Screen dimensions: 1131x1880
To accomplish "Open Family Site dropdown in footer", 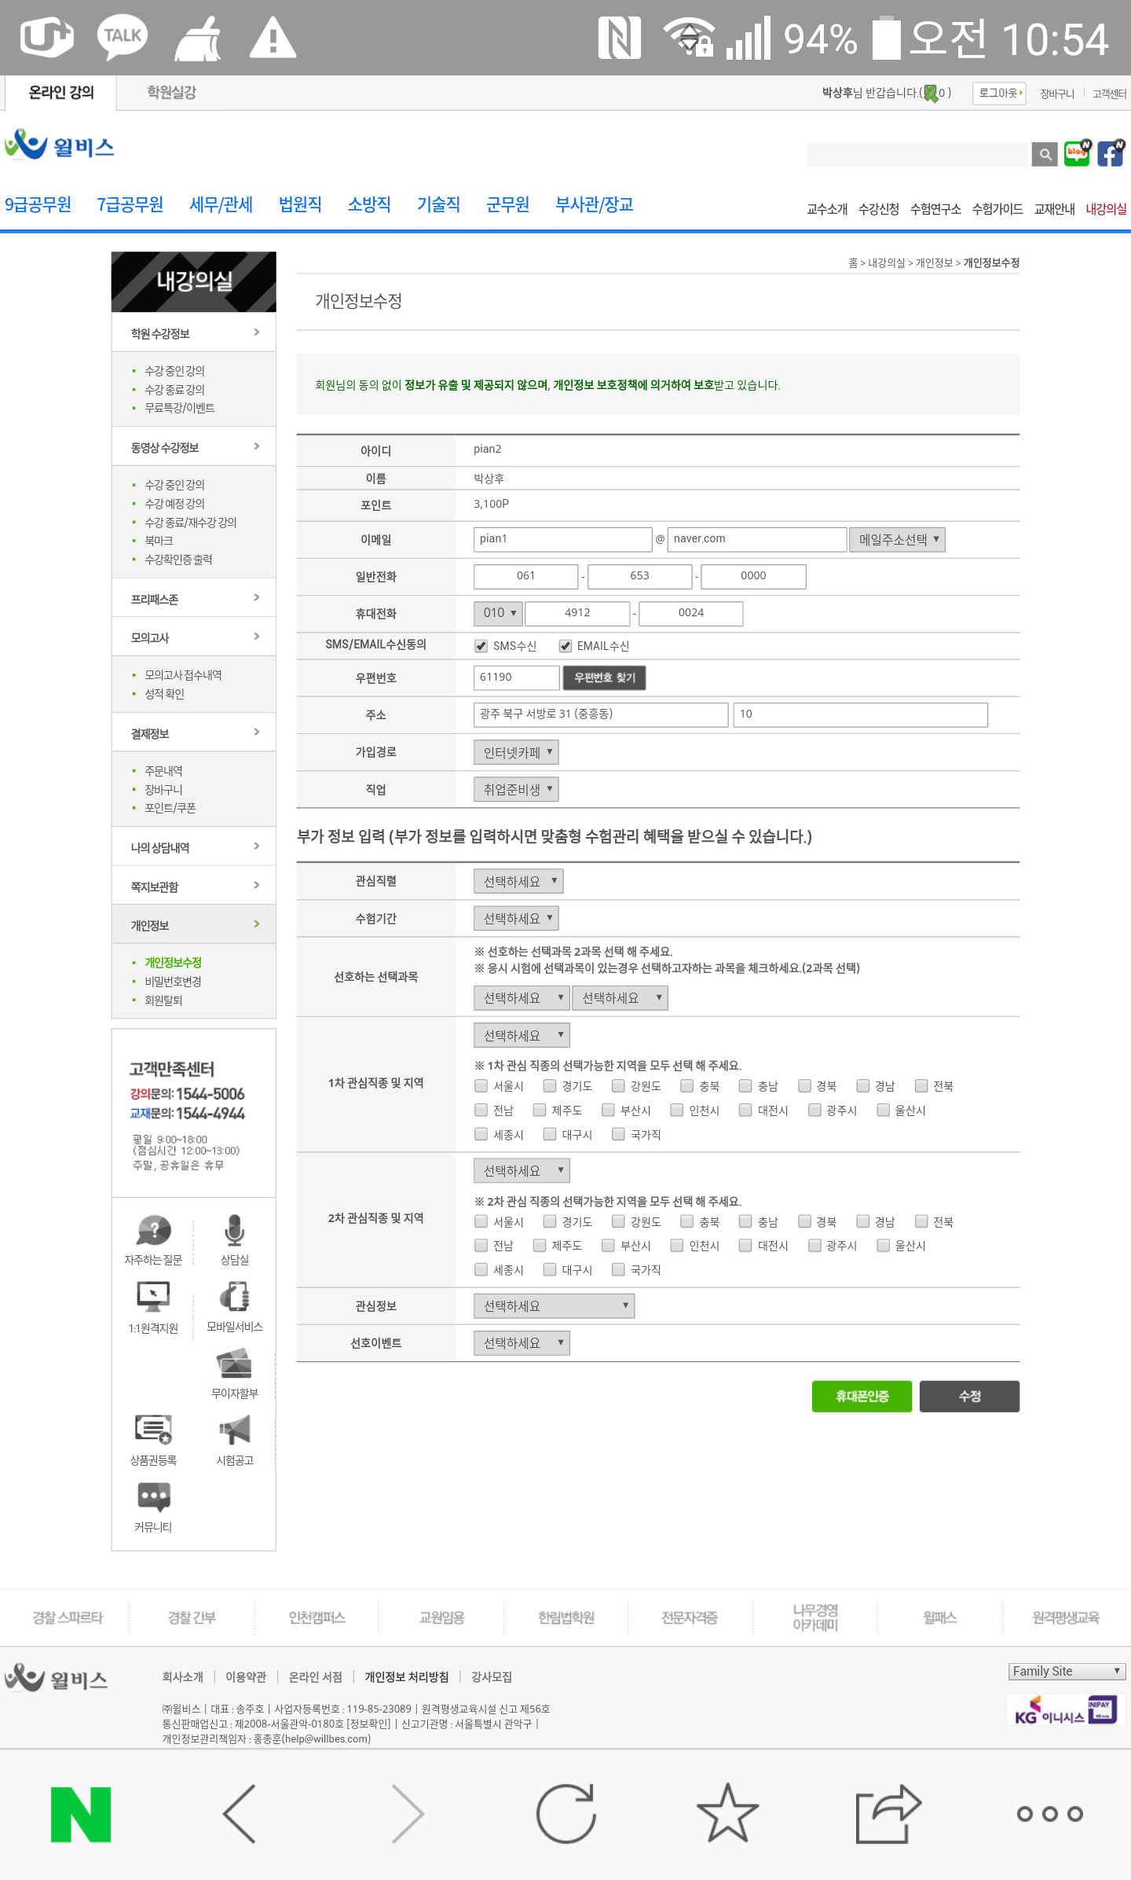I will pyautogui.click(x=1067, y=1671).
